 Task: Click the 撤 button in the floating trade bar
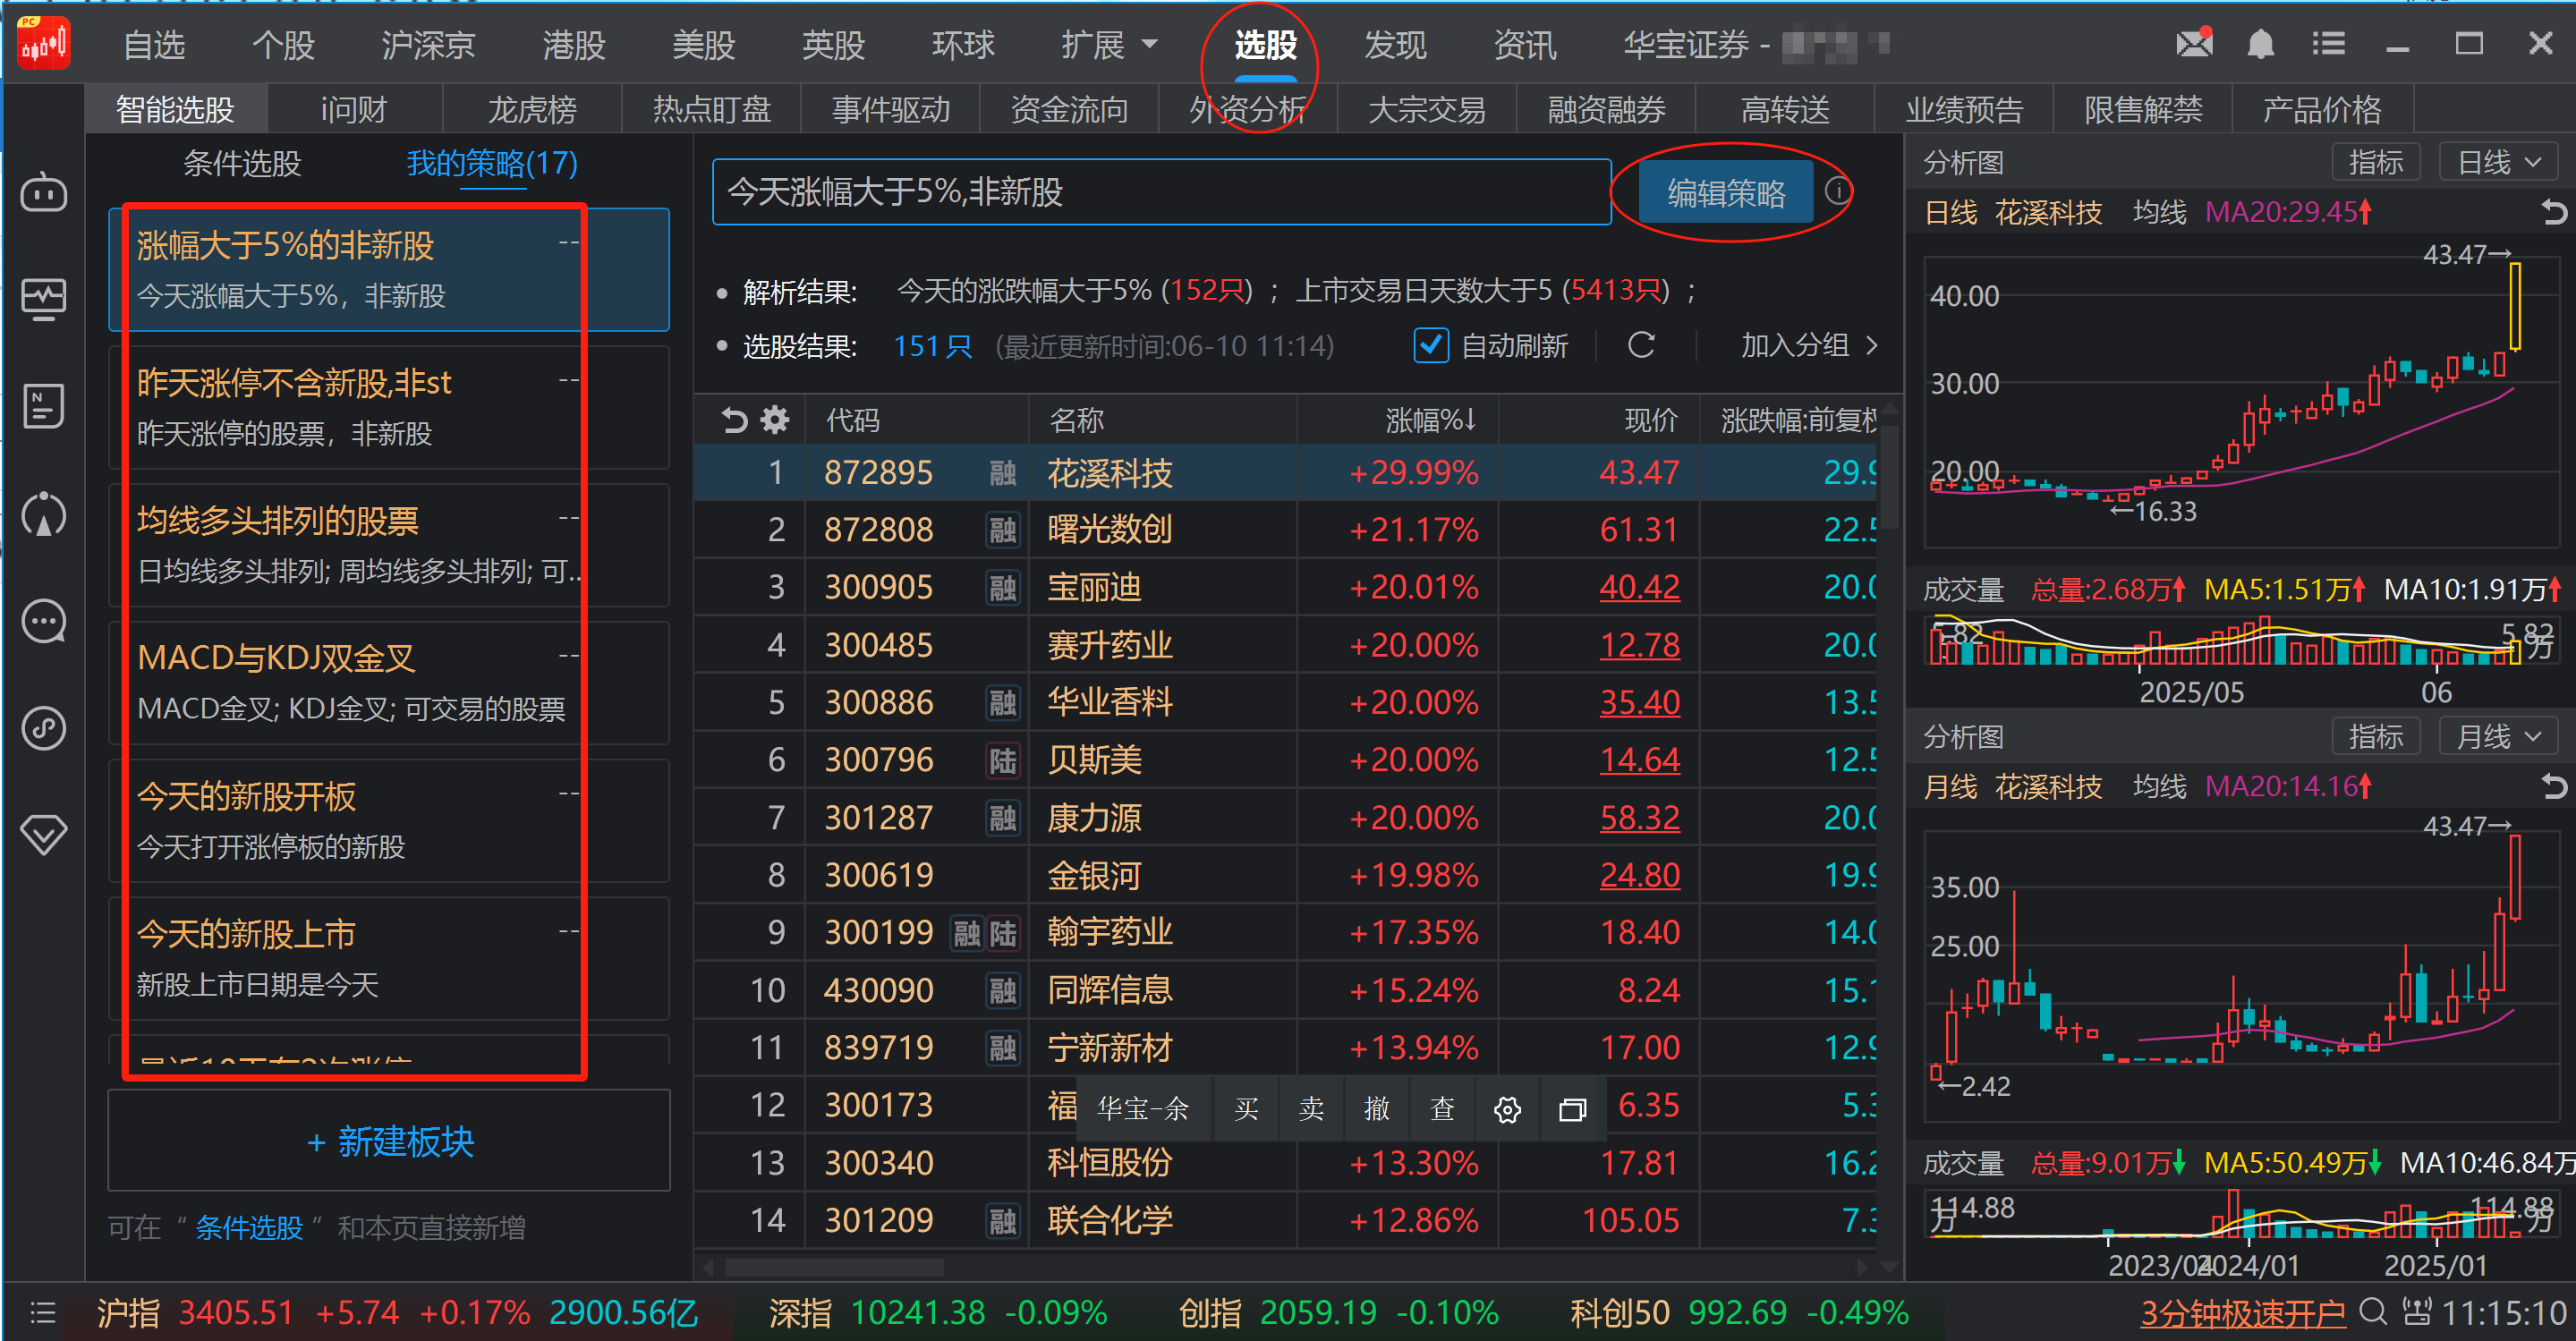1377,1109
